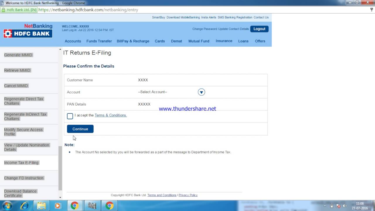Select Download Balance Certificate in sidebar
This screenshot has width=375, height=211.
point(21,193)
